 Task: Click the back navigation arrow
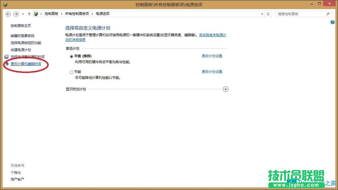(8, 14)
